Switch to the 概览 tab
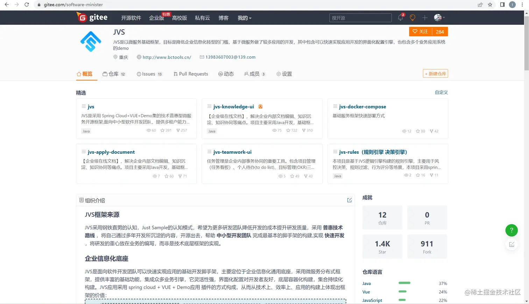Image resolution: width=529 pixels, height=304 pixels. tap(85, 74)
